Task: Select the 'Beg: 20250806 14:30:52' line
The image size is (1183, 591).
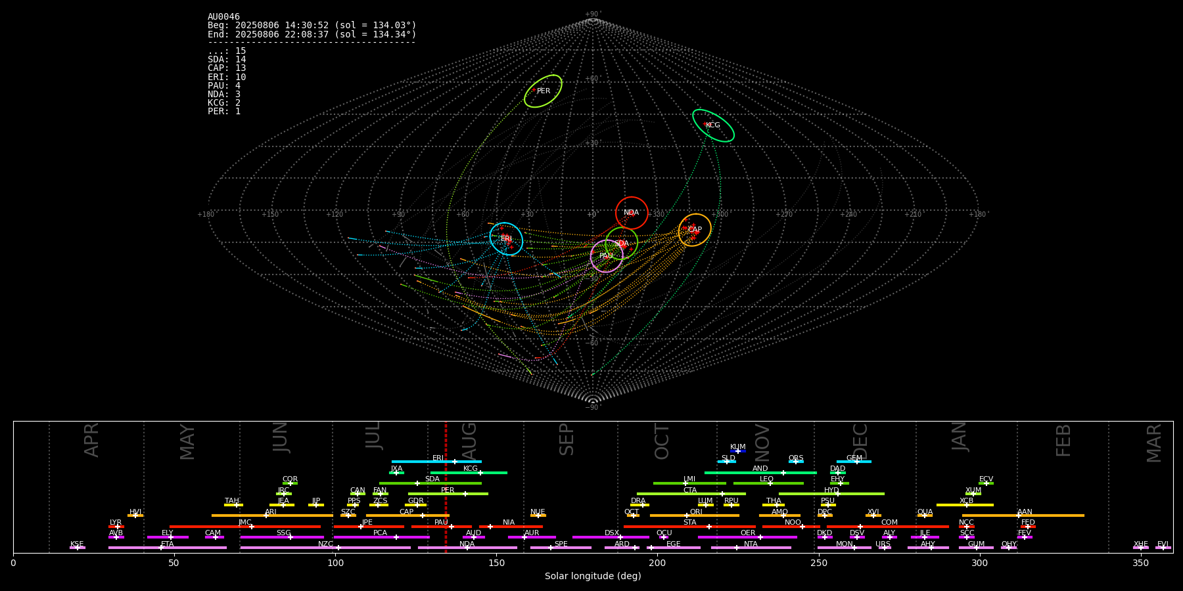Action: coord(312,26)
